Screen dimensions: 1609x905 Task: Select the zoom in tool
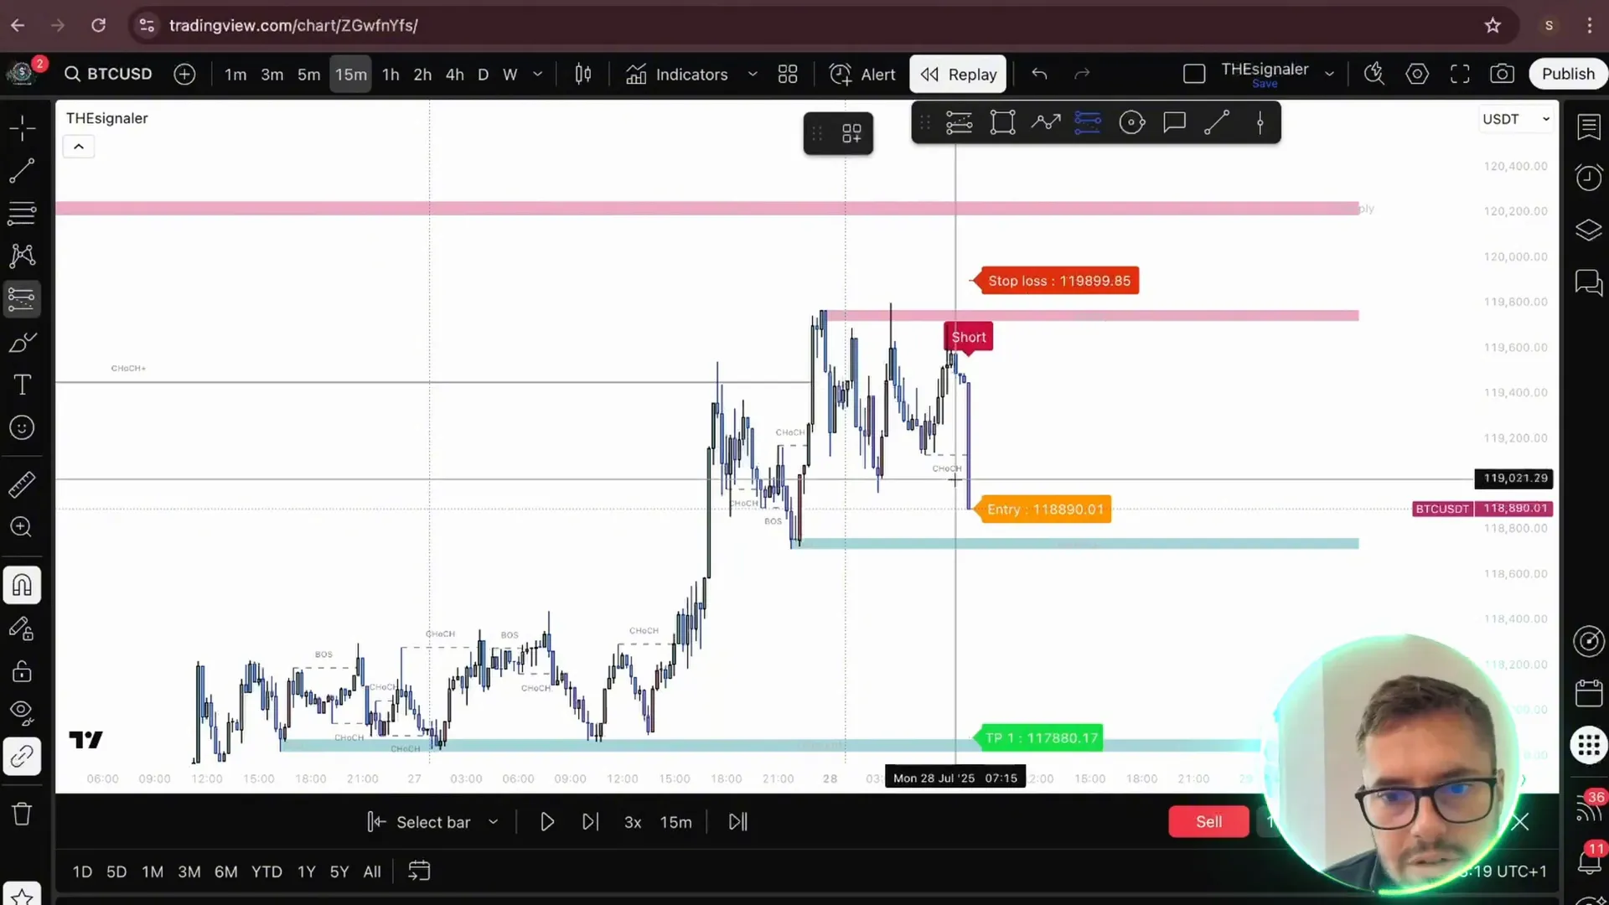(22, 527)
